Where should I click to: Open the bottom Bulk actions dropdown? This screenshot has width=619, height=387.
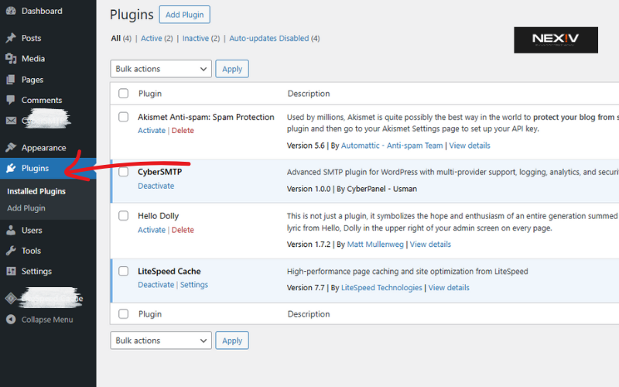pos(161,341)
